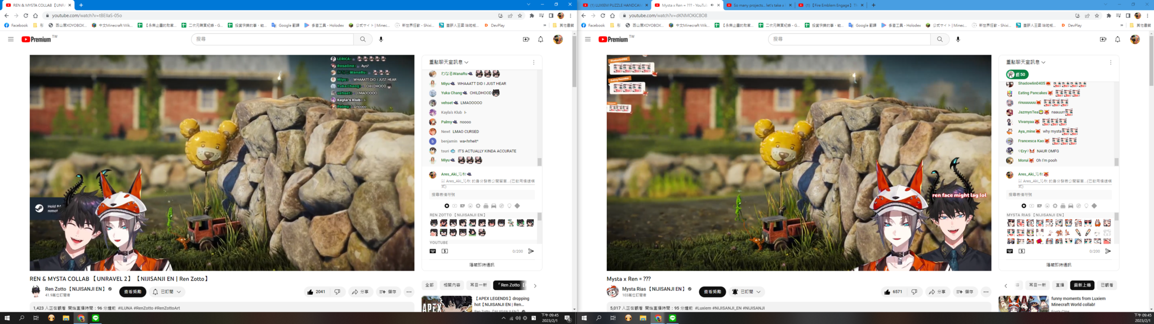Open the Ren Zotto subscription notification dropdown
Viewport: 1154px width, 324px height.
coord(167,292)
